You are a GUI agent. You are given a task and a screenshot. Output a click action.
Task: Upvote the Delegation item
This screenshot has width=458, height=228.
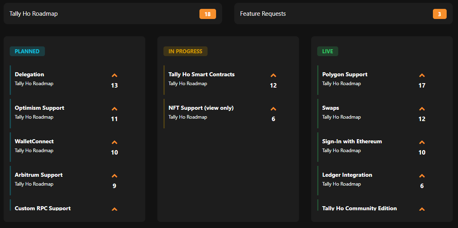coord(114,75)
